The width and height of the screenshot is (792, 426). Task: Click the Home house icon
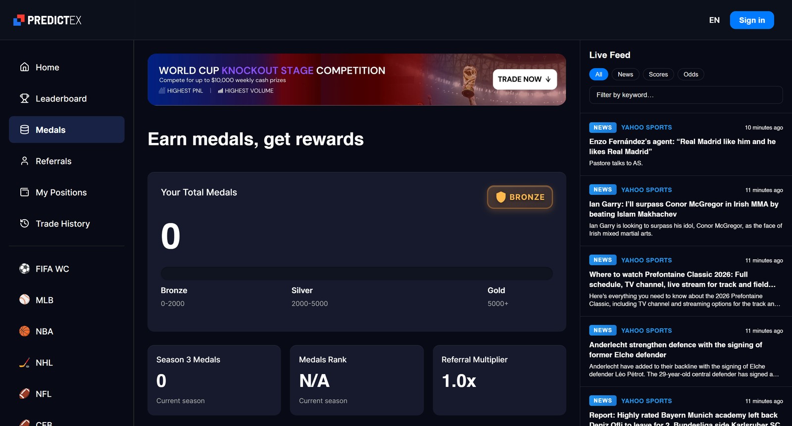click(x=24, y=67)
